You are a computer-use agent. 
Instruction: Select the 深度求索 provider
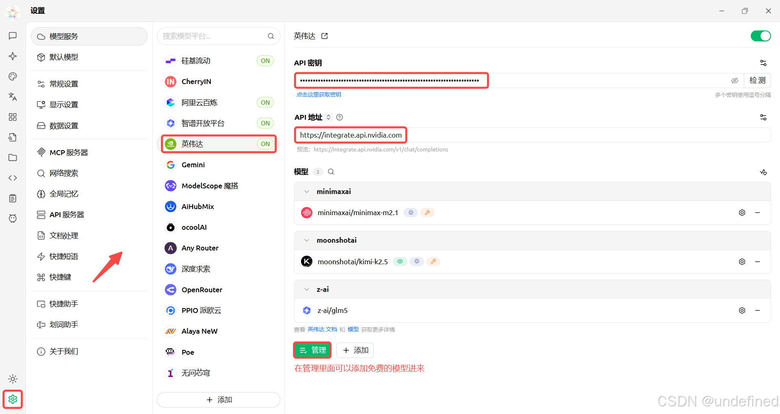pyautogui.click(x=219, y=269)
